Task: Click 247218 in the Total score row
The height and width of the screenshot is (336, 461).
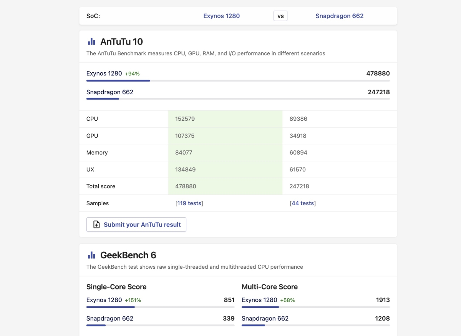Action: 299,186
